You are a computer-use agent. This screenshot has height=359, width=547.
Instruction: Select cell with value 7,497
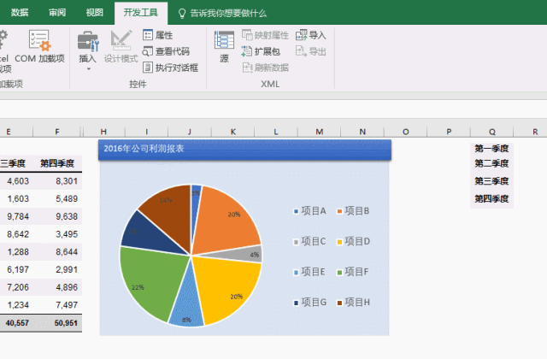coord(57,305)
